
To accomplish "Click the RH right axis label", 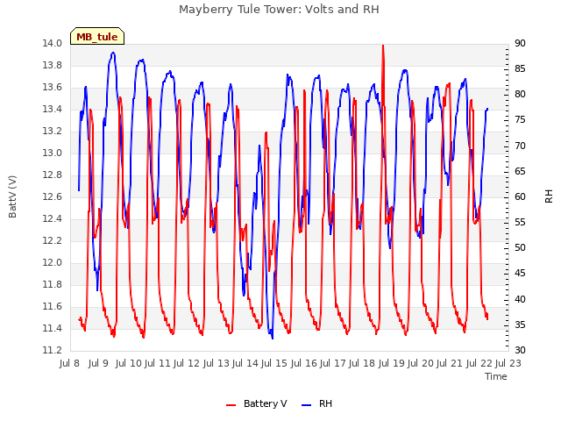I will [549, 196].
